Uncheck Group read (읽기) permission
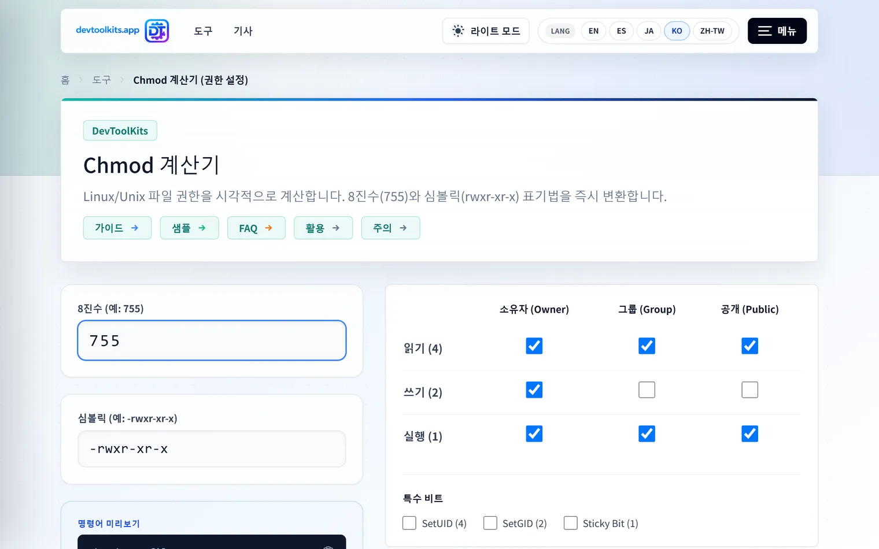This screenshot has width=879, height=549. (647, 346)
